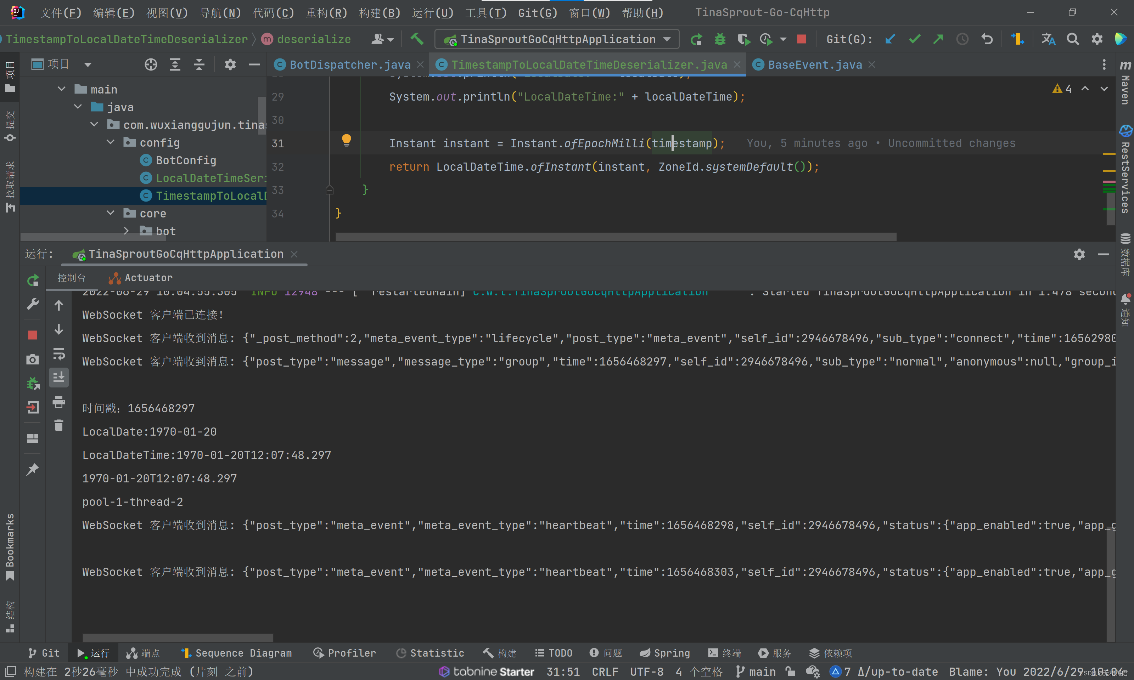Toggle soft-wrap in console

click(x=59, y=354)
